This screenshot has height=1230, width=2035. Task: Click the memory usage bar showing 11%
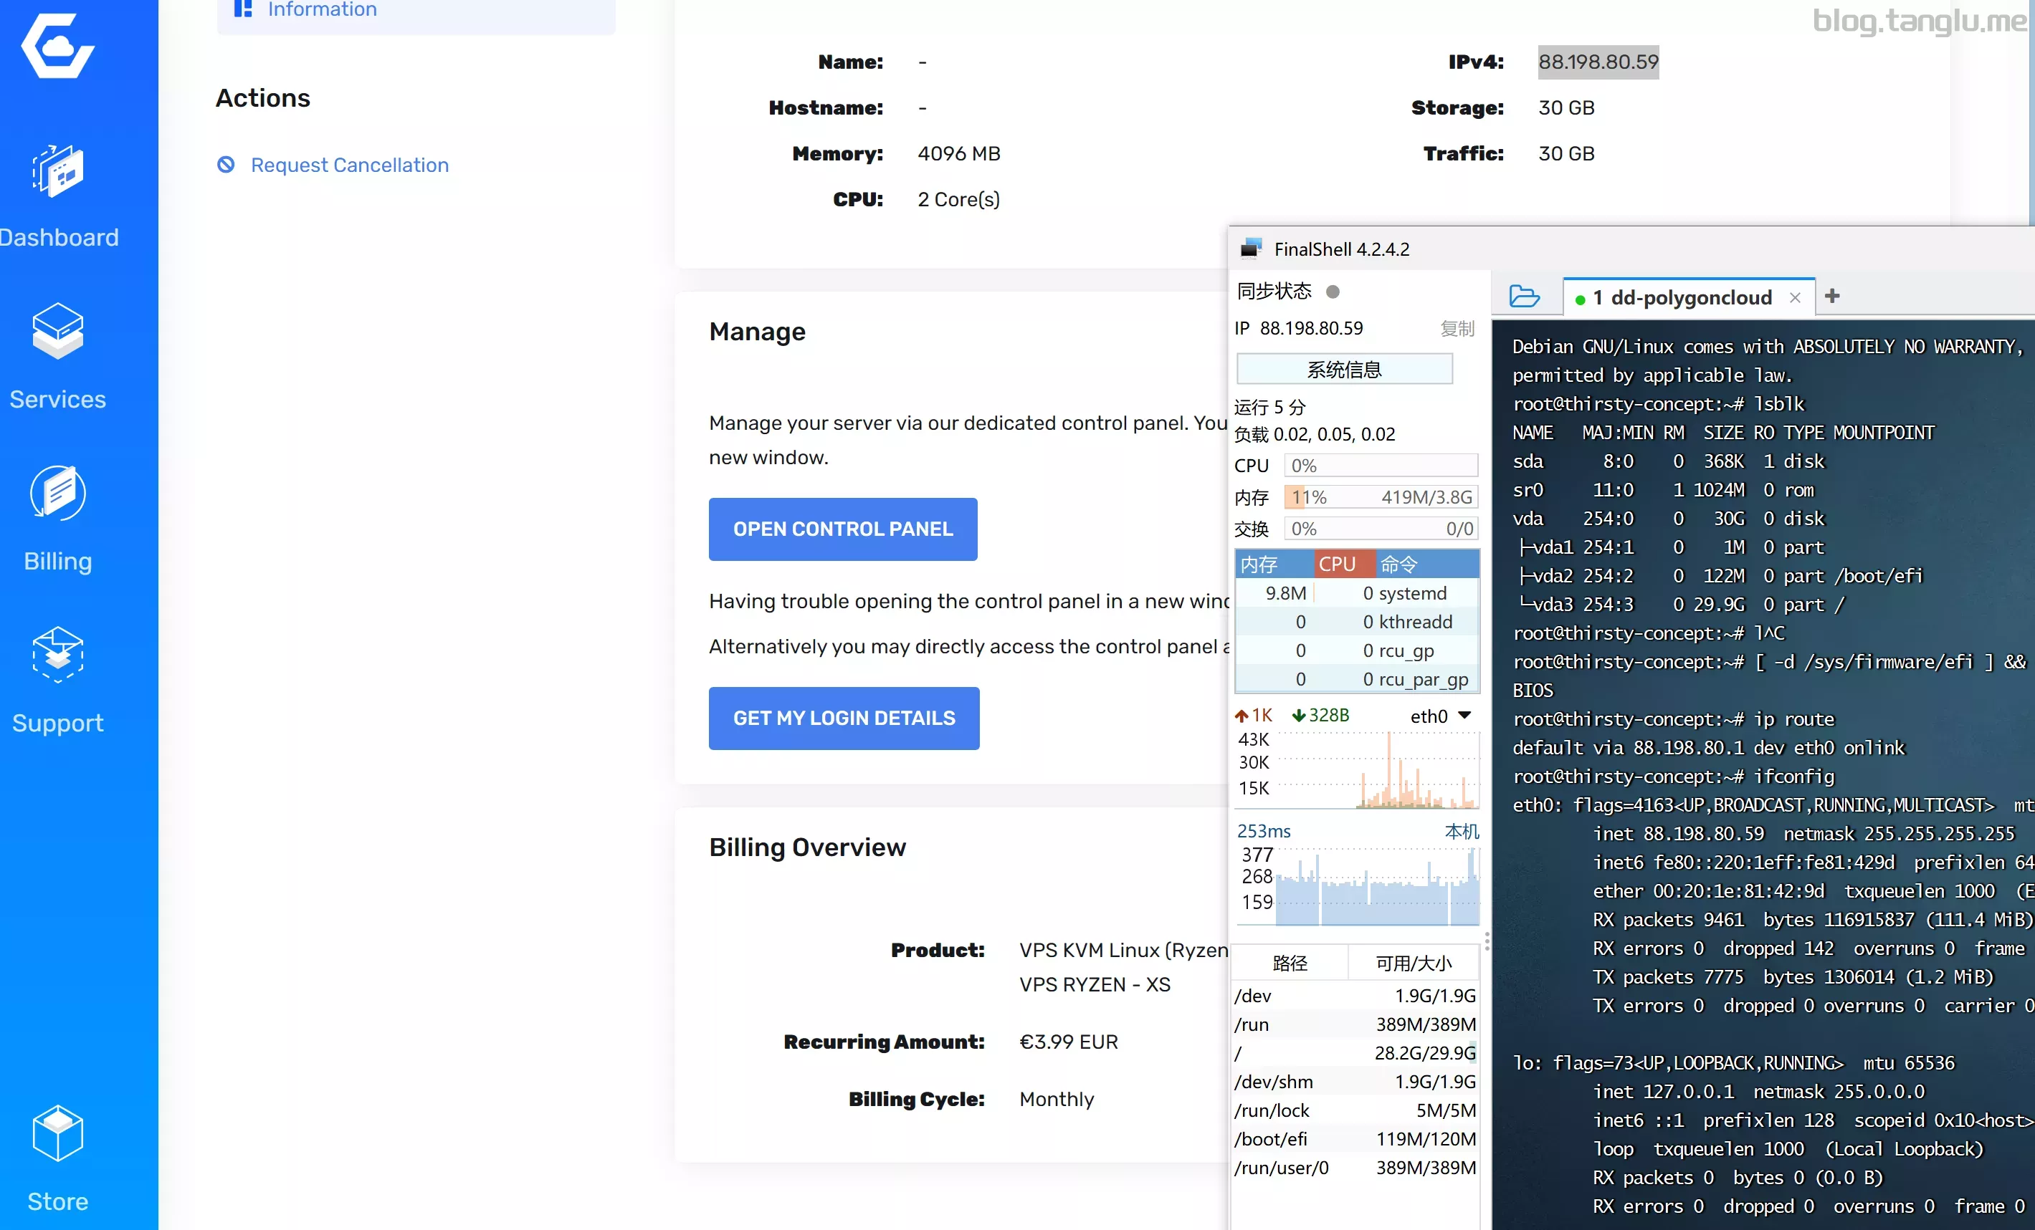1380,497
